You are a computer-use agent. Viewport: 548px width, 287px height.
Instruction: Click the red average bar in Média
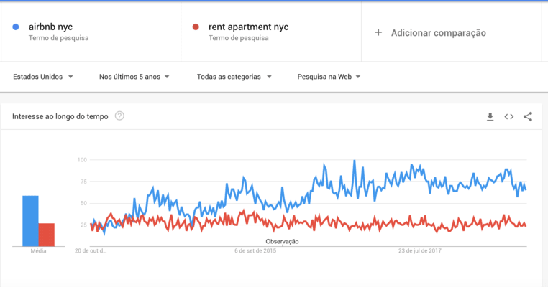pos(47,235)
